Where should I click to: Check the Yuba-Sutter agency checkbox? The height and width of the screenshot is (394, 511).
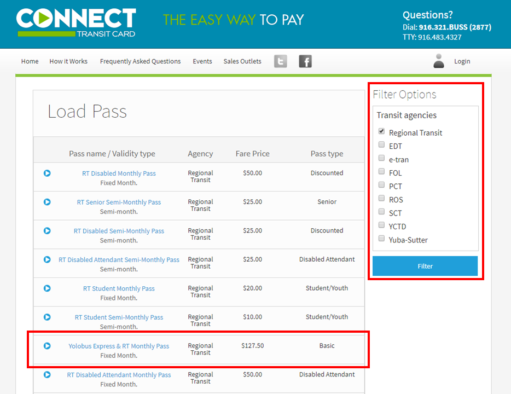coord(381,238)
